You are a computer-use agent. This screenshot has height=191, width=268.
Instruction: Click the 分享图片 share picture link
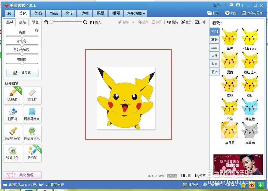[x=230, y=185]
